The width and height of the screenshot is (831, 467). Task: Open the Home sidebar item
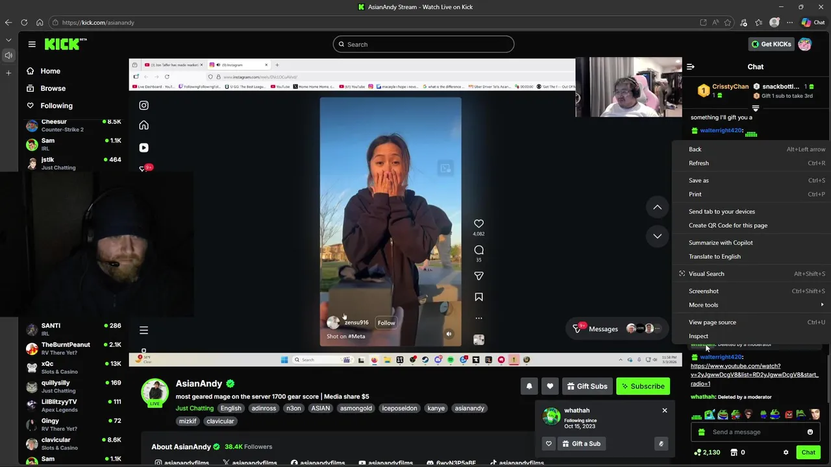coord(50,71)
